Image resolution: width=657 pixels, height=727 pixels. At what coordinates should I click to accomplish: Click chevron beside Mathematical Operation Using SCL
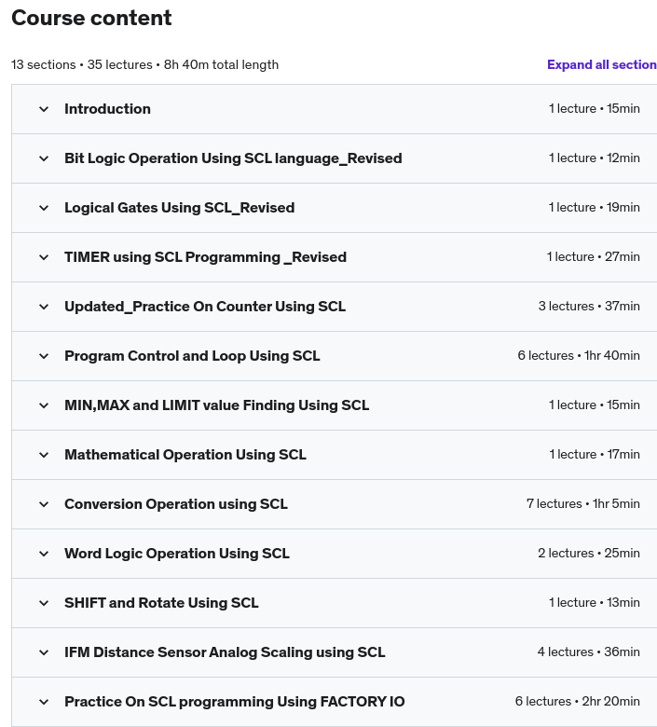[x=44, y=455]
